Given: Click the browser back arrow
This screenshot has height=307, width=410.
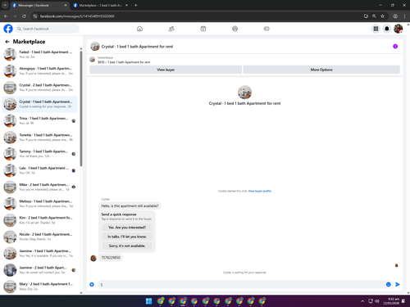Looking at the screenshot, I should (6, 16).
